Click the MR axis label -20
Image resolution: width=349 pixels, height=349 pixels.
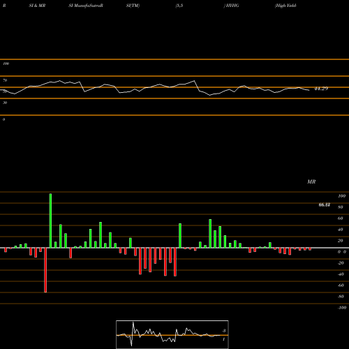click(x=341, y=263)
